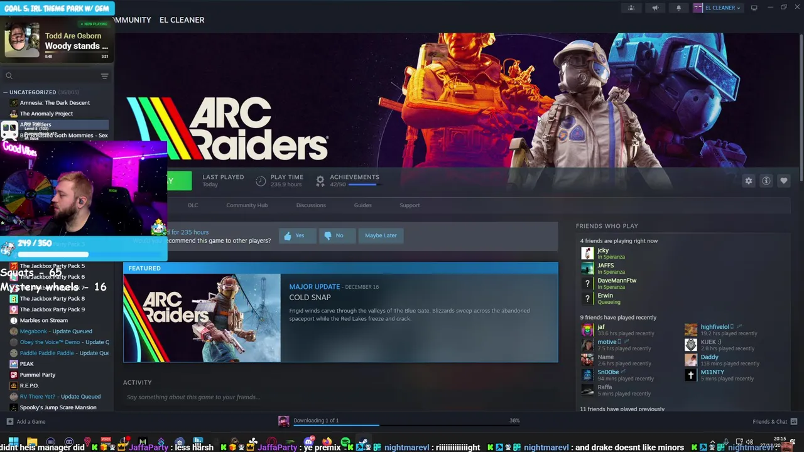Switch to the DLC tab
The width and height of the screenshot is (804, 452).
[x=193, y=205]
